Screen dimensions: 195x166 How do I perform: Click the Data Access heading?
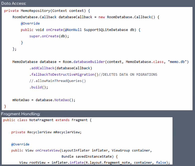[13, 3]
